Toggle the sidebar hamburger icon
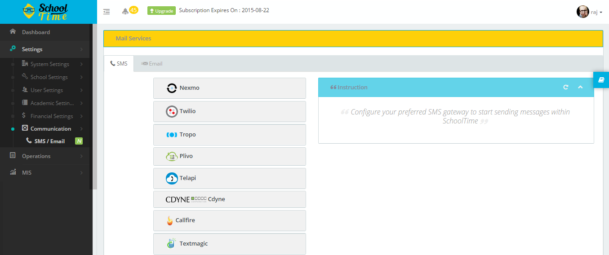 (107, 12)
